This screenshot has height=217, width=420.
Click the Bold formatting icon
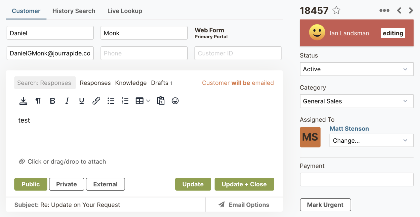pyautogui.click(x=53, y=101)
